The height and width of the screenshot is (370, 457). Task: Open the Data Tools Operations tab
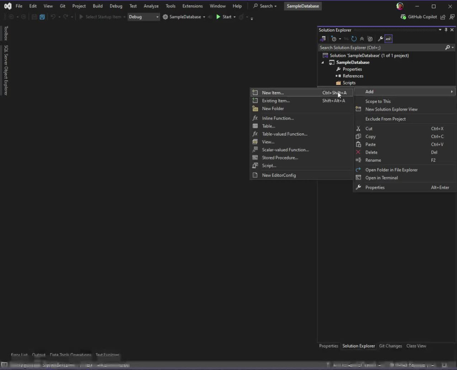(x=70, y=355)
